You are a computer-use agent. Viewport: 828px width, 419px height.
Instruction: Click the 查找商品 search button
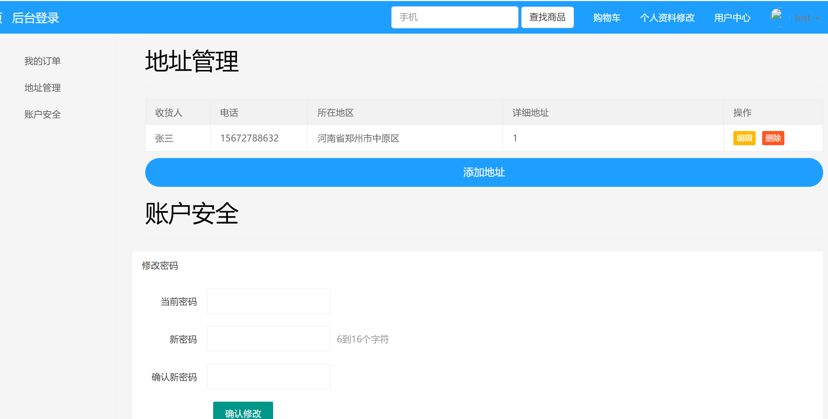point(547,17)
